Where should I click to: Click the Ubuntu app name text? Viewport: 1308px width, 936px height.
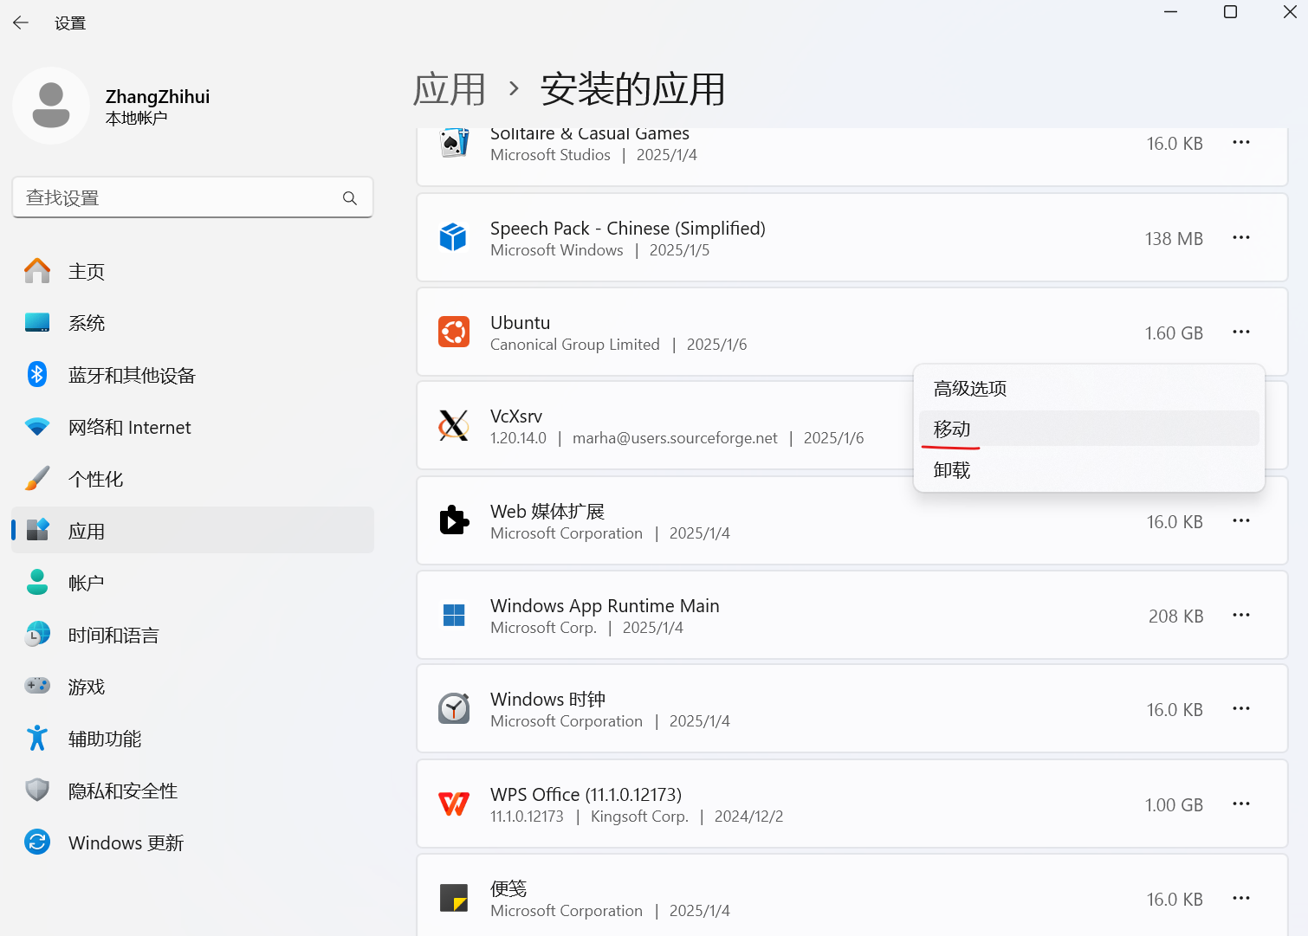pos(520,322)
